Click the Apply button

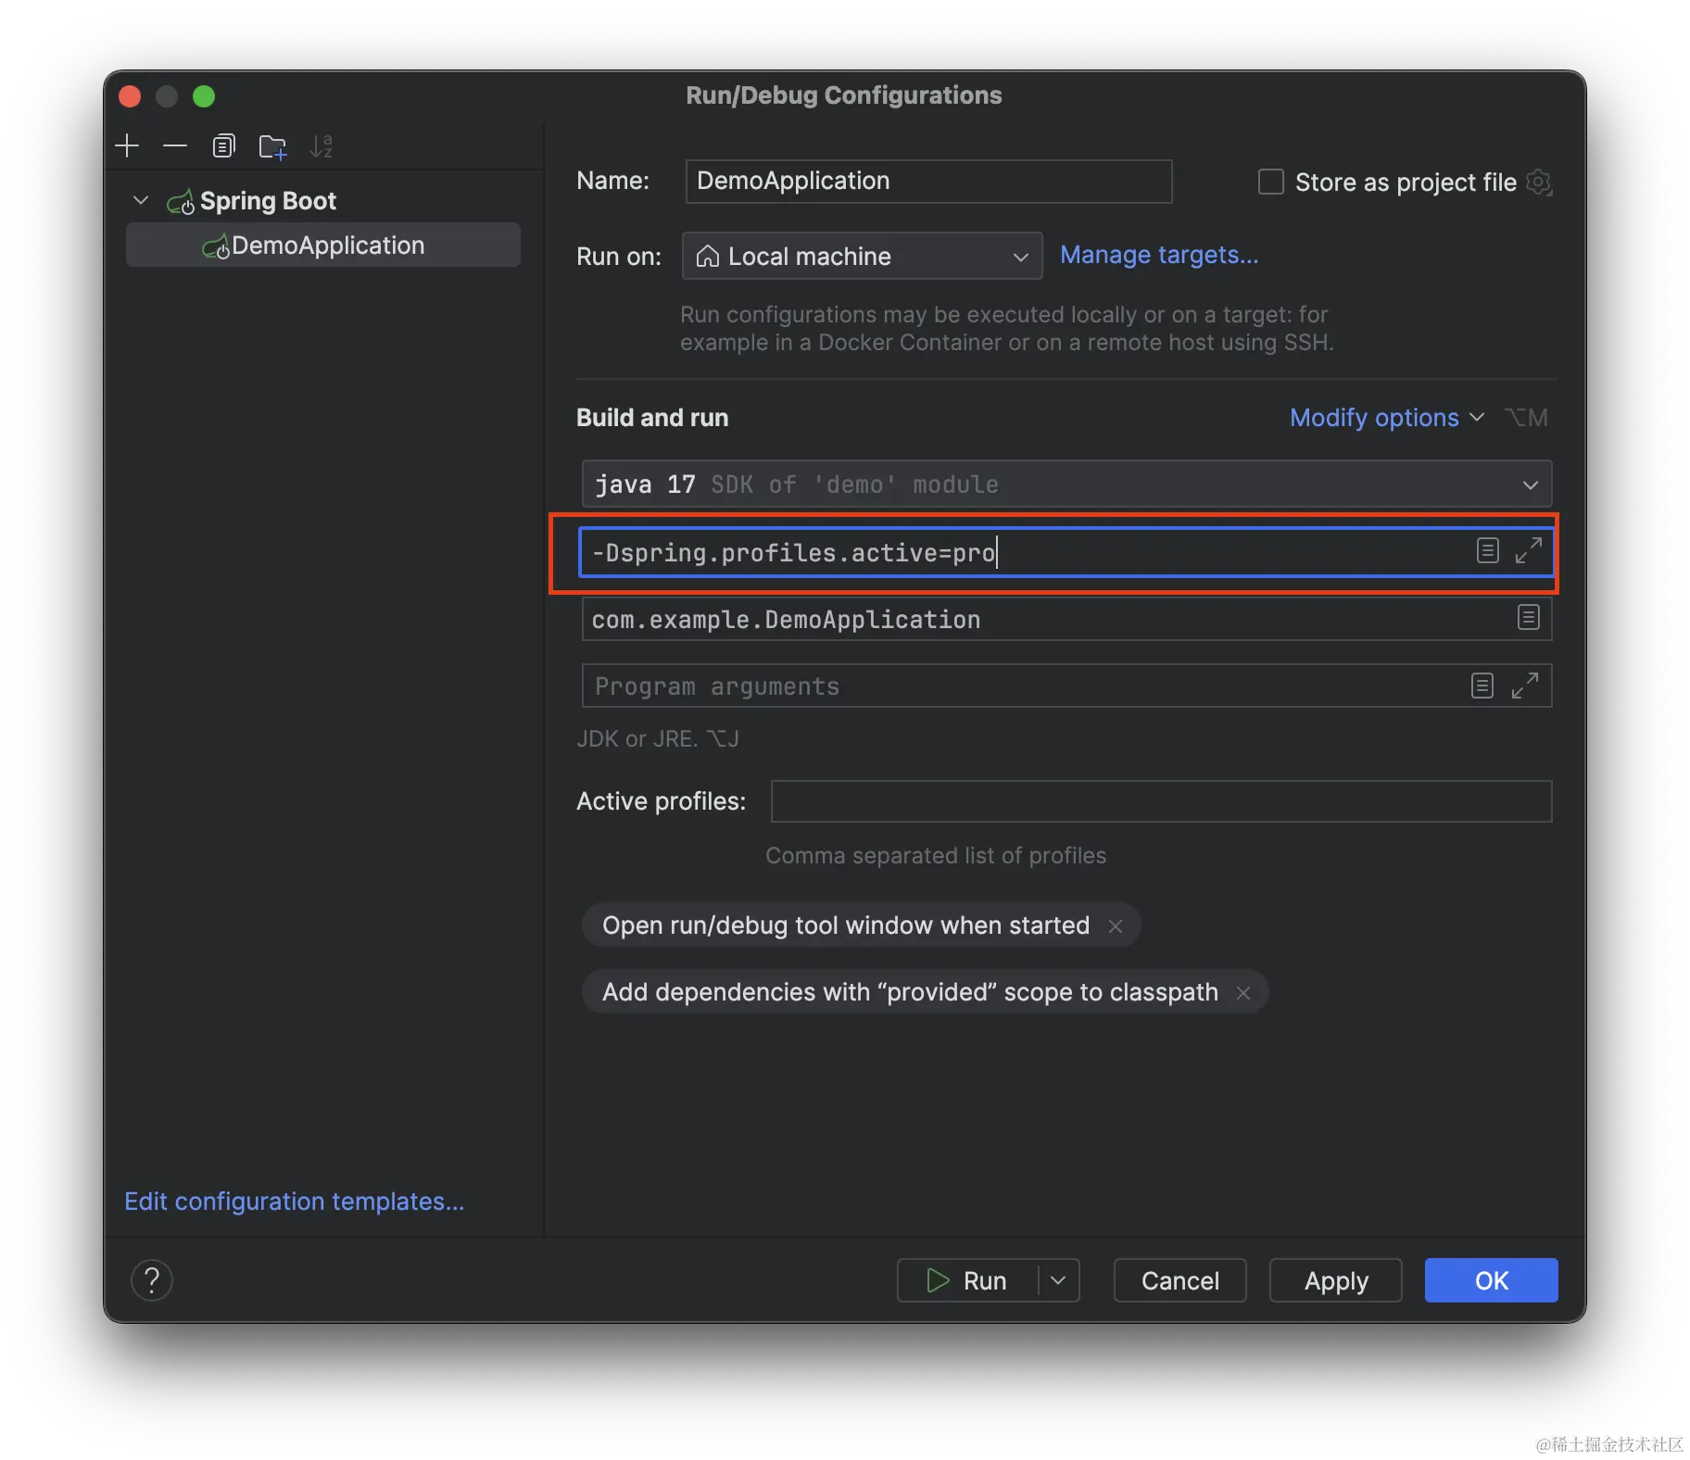click(x=1335, y=1280)
